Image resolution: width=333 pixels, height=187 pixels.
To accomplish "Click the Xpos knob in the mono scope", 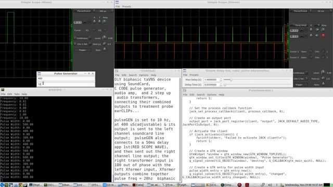I will pos(105,49).
